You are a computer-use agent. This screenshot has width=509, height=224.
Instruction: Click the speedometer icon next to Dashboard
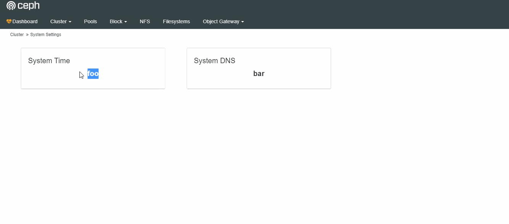9,21
